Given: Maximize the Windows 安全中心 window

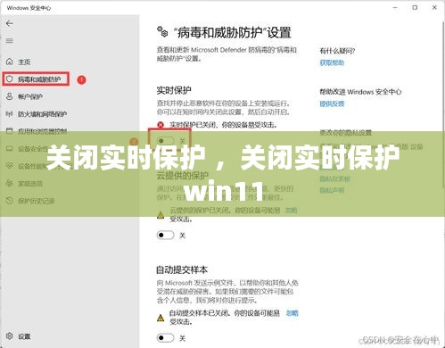Looking at the screenshot, I should pos(415,8).
